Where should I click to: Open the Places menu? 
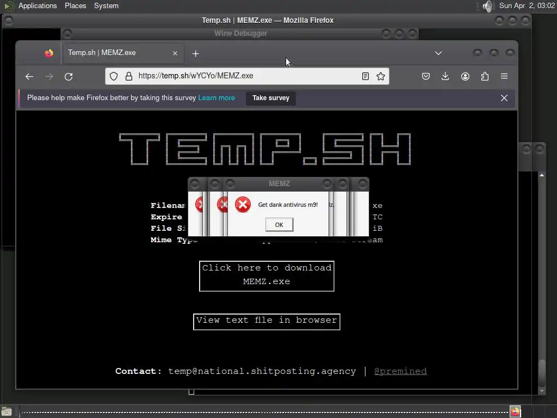[x=75, y=5]
